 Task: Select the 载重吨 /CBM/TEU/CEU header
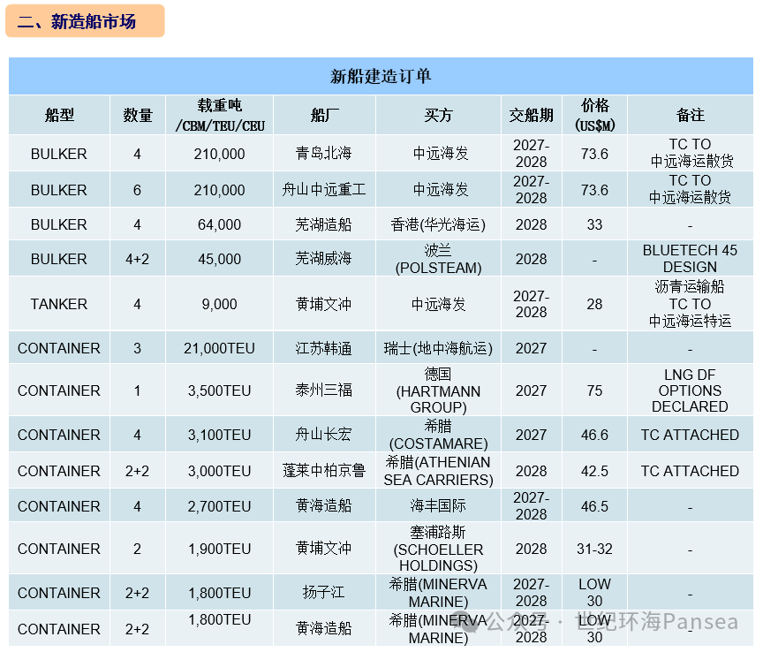(220, 115)
